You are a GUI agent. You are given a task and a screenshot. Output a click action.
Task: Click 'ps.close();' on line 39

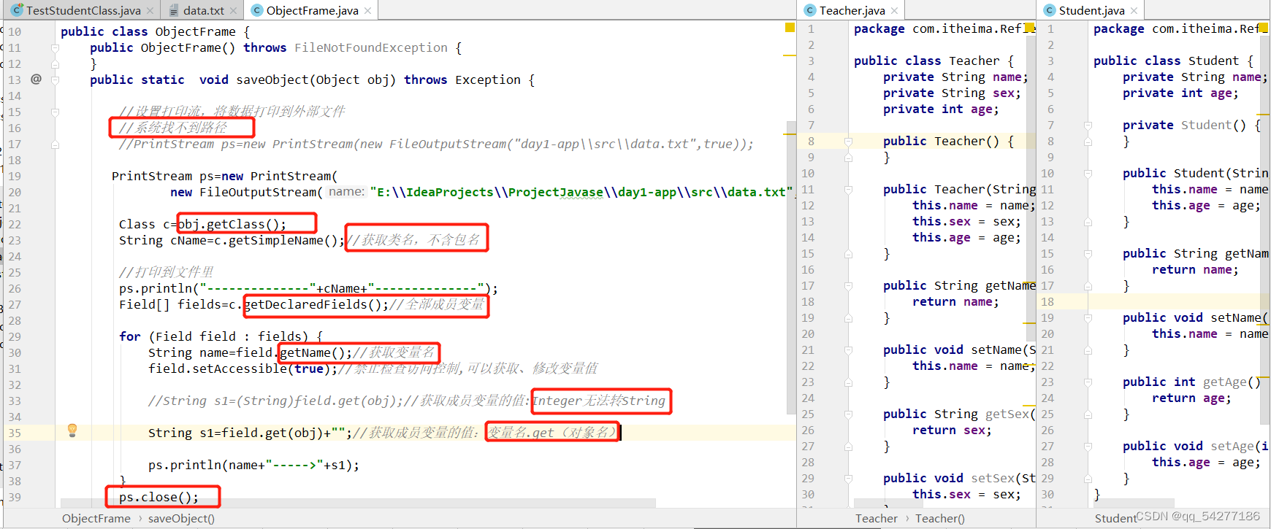tap(159, 497)
